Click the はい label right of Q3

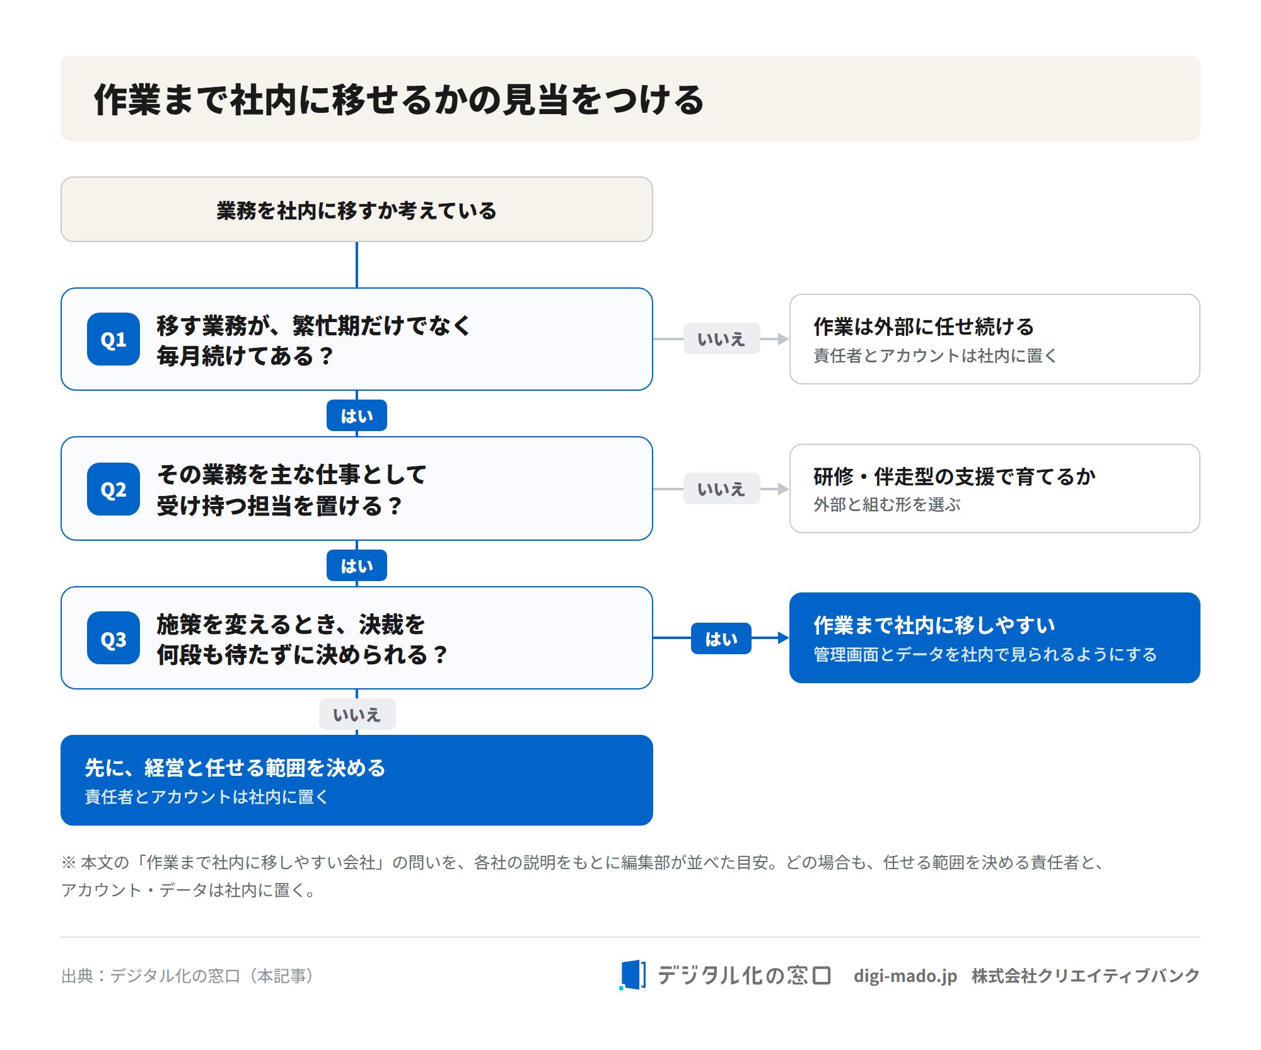[x=721, y=638]
